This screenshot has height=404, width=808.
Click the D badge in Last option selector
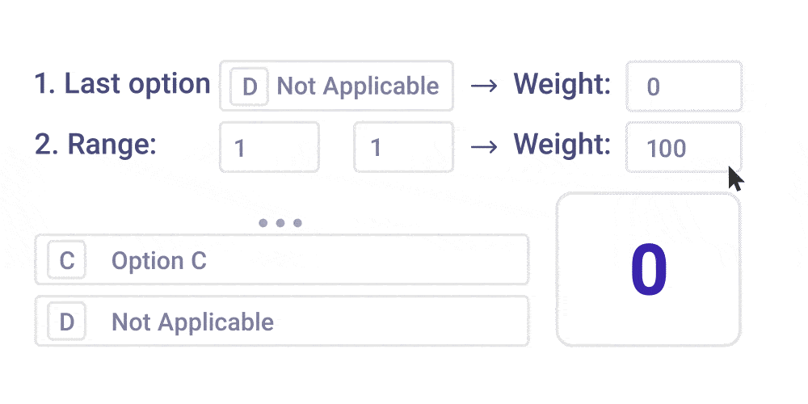(250, 86)
